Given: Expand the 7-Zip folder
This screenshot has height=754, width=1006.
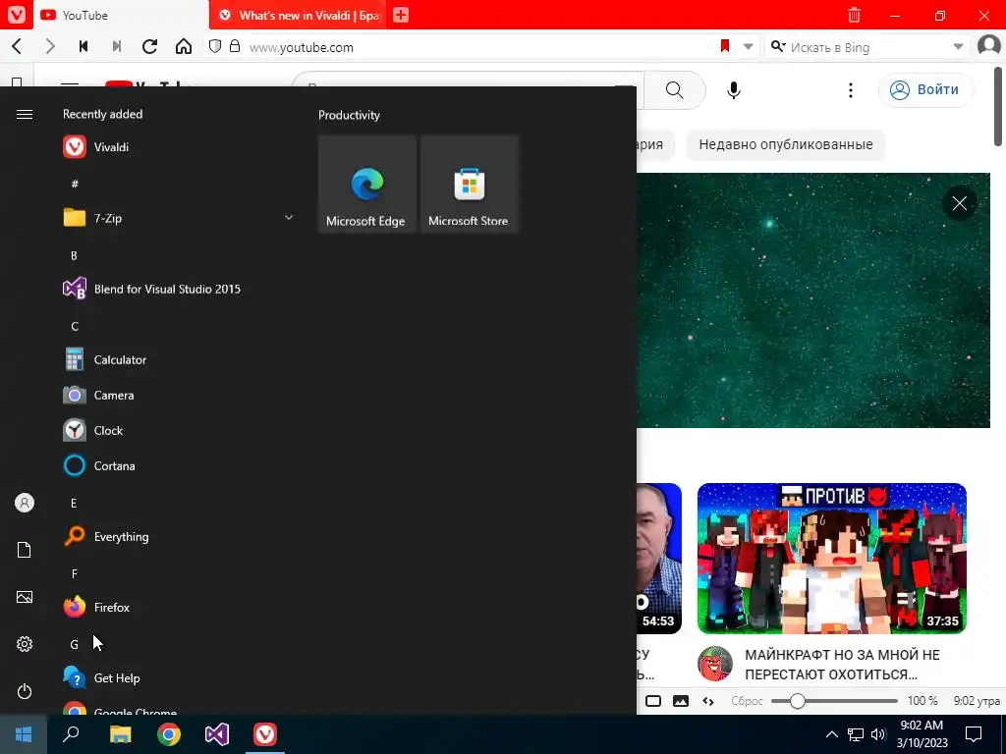Looking at the screenshot, I should (x=179, y=218).
